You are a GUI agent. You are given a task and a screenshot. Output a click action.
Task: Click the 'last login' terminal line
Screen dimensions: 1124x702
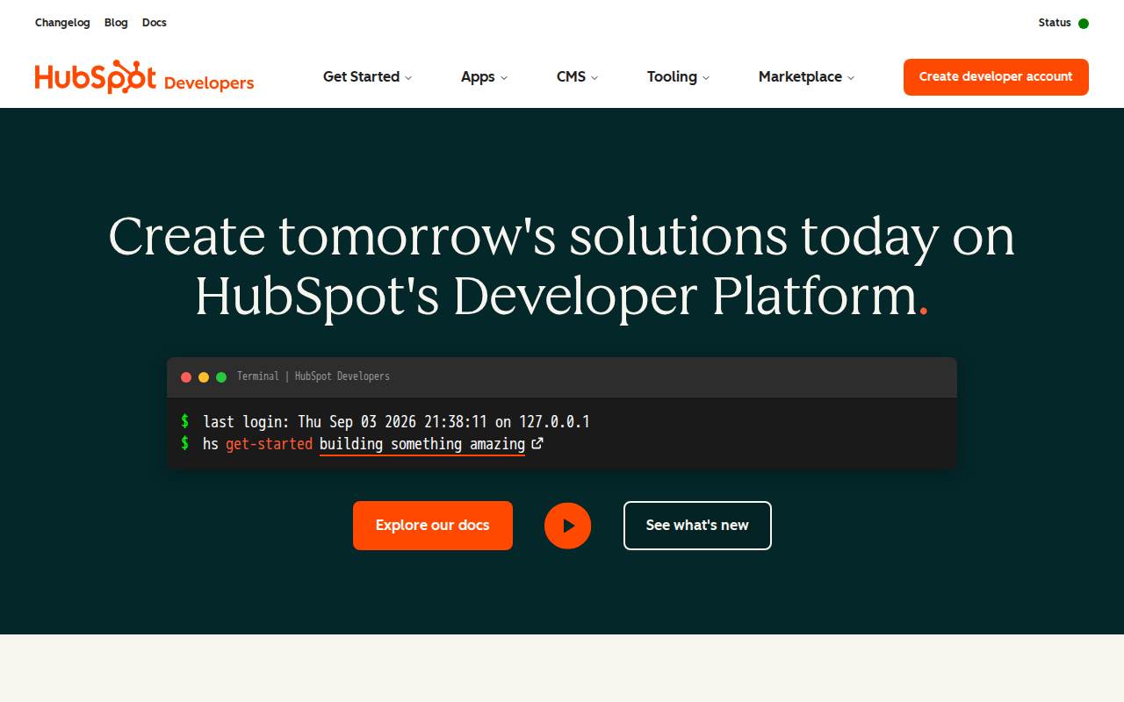(x=396, y=422)
